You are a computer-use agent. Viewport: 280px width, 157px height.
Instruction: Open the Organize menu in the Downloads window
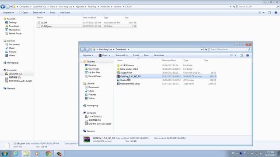pos(88,55)
